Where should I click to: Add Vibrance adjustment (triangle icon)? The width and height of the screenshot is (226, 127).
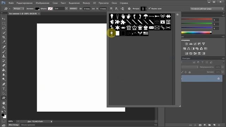point(203,44)
